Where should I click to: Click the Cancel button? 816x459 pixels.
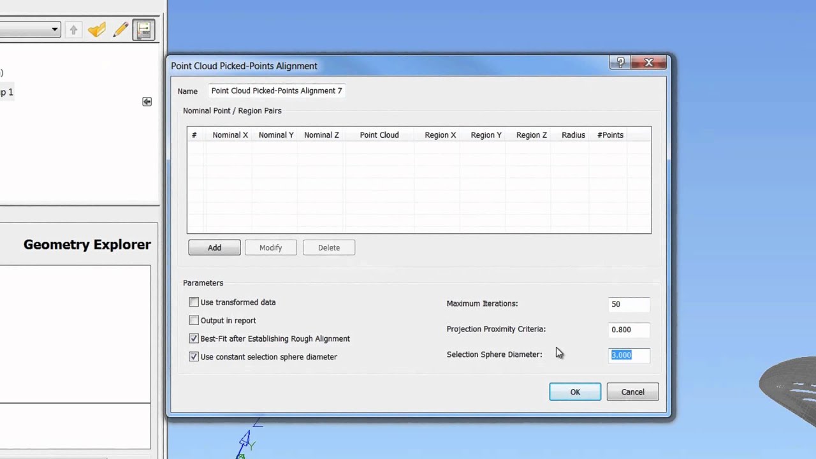pos(633,392)
